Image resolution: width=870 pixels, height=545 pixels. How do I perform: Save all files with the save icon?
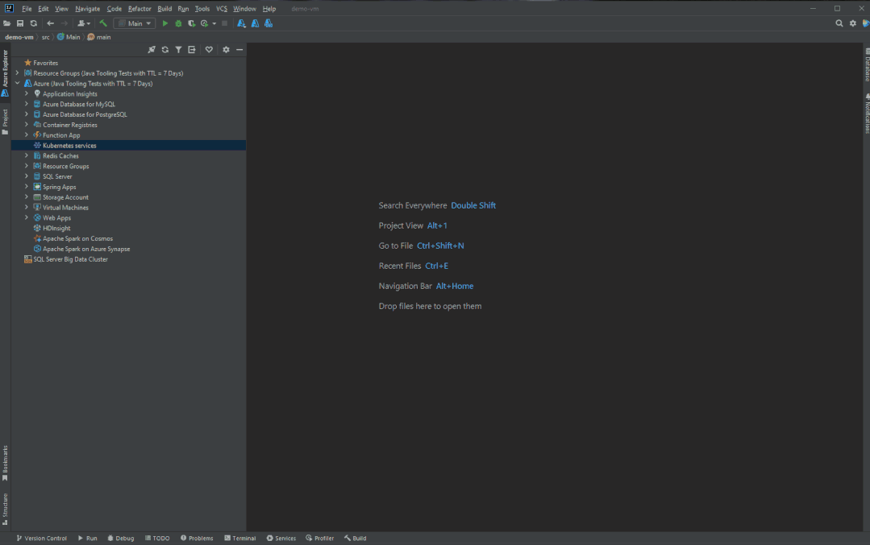click(x=19, y=23)
